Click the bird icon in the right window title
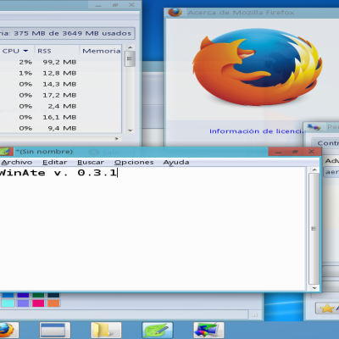Viewport: 339px width, 339px height. point(314,127)
